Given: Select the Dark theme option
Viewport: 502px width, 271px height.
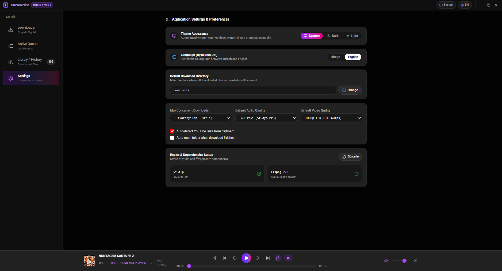Looking at the screenshot, I should (333, 36).
